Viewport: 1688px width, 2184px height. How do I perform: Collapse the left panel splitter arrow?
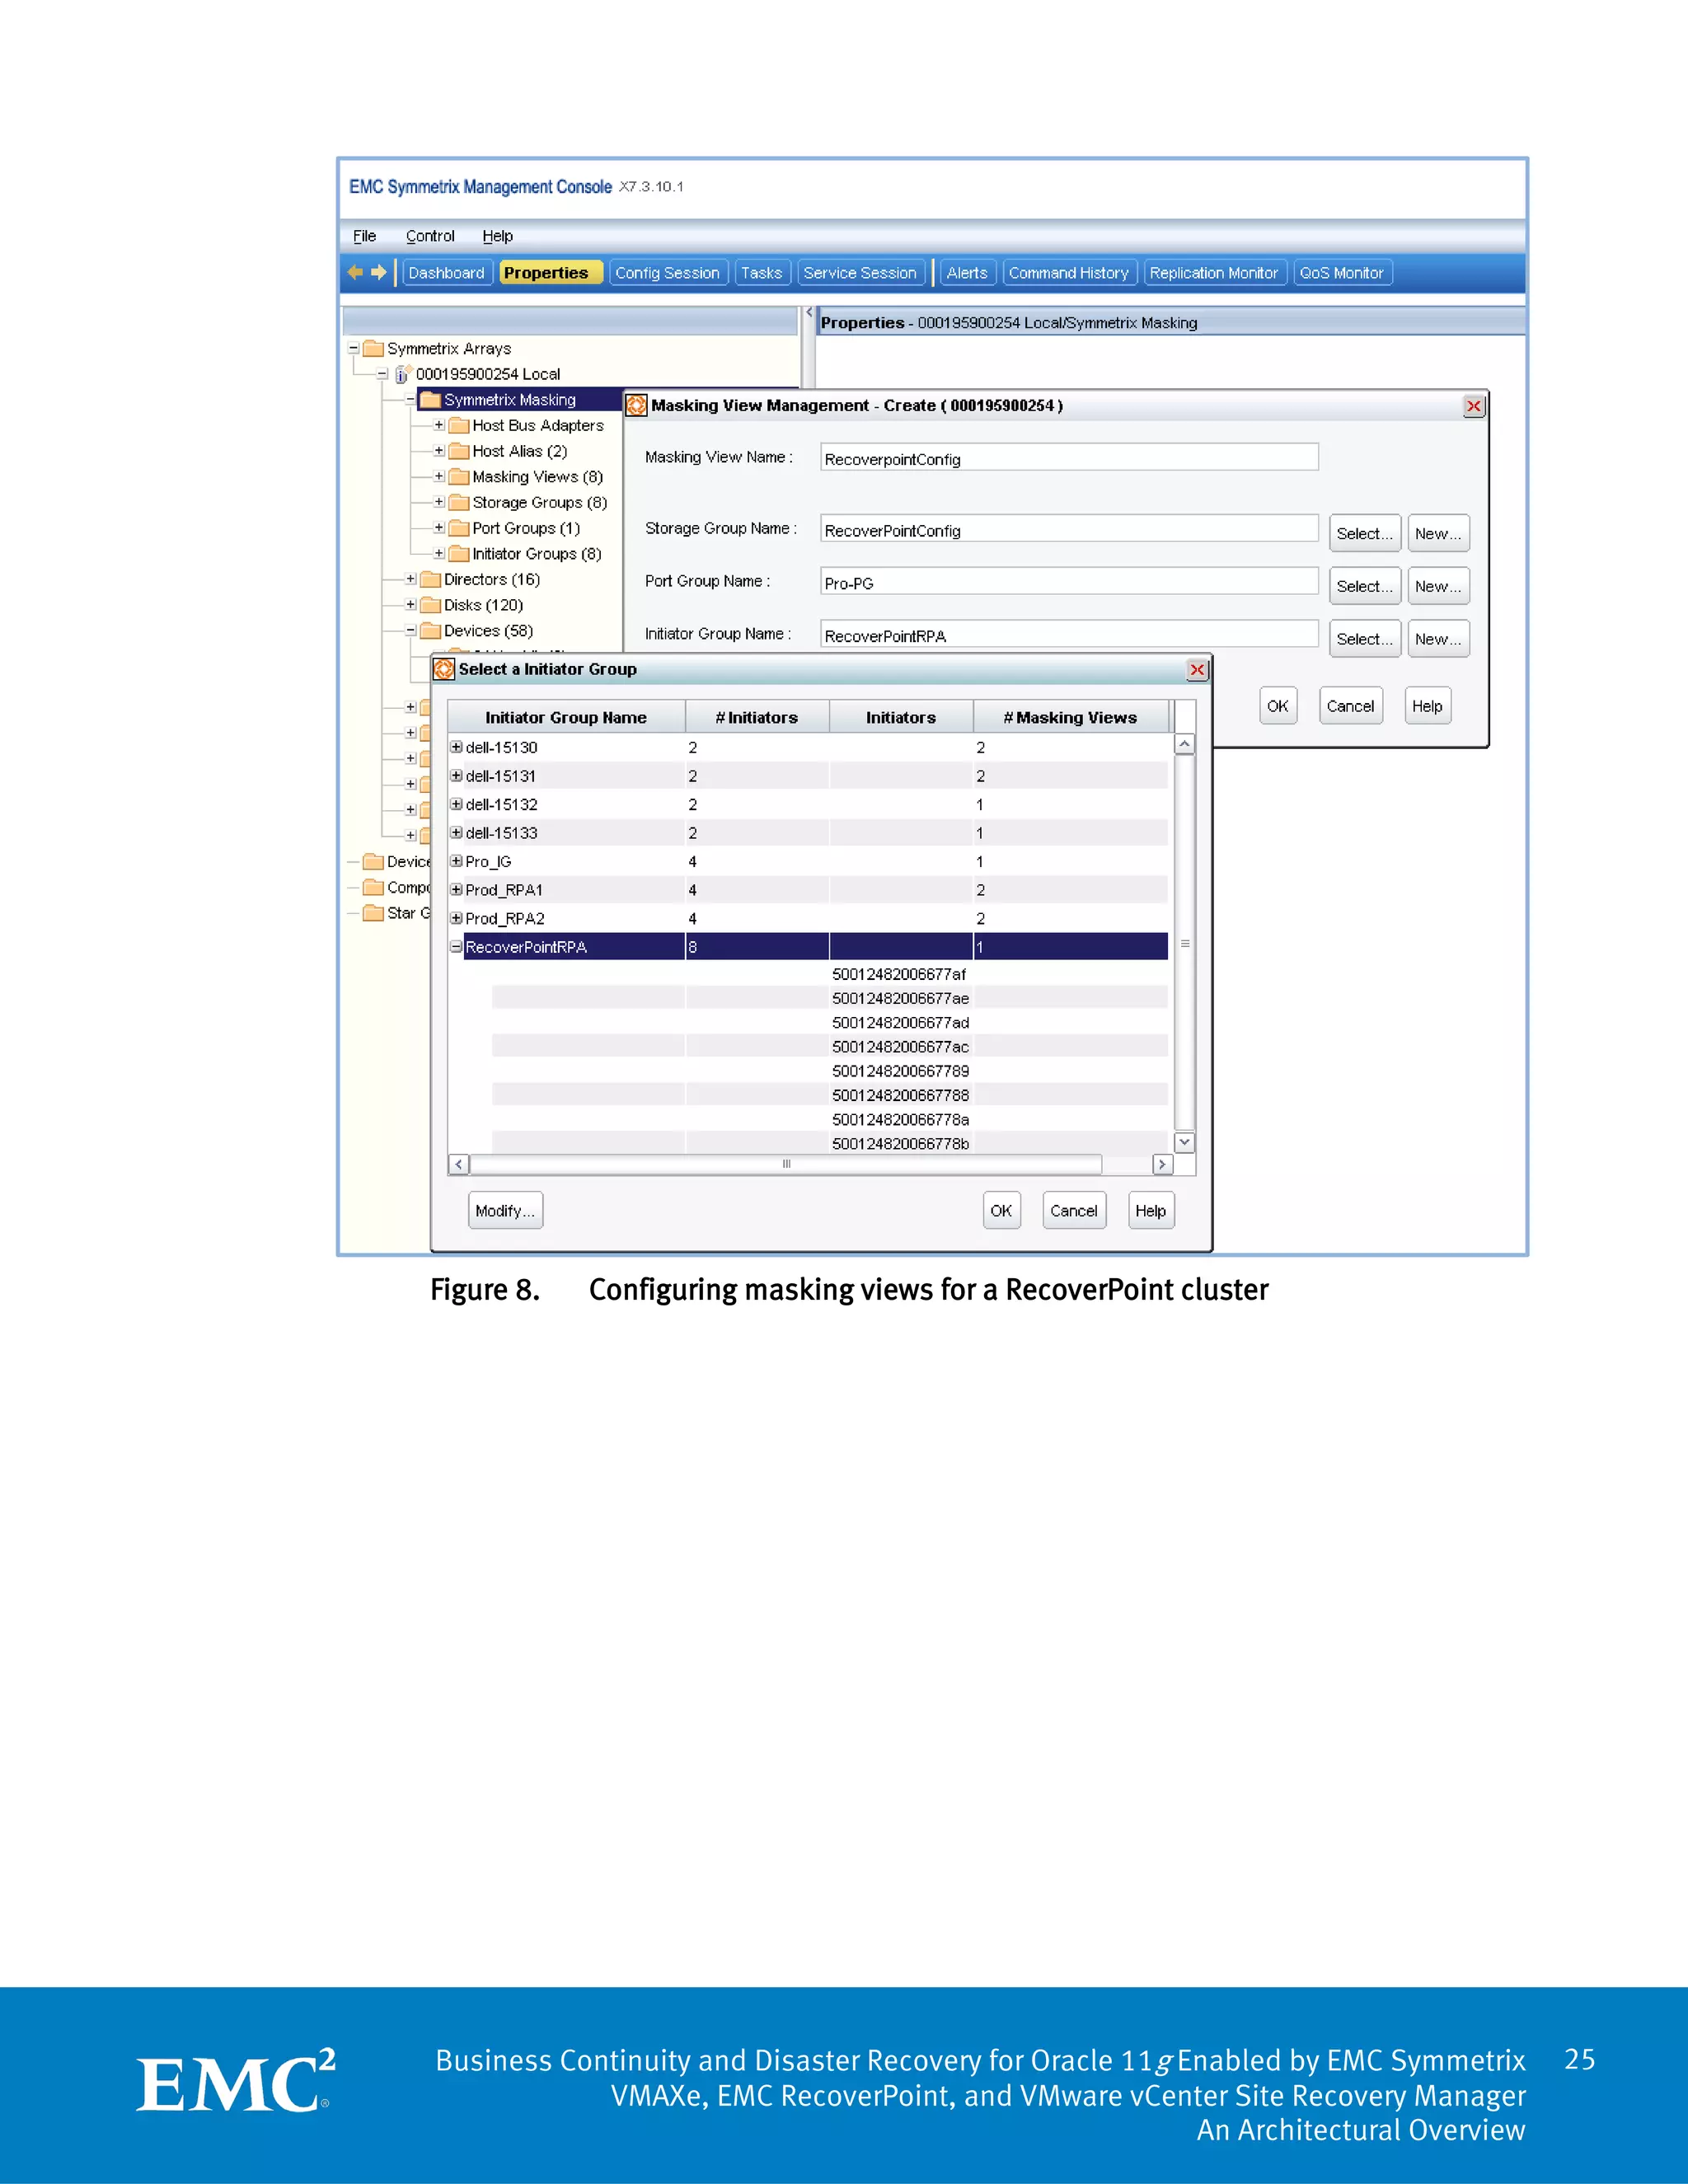click(809, 313)
